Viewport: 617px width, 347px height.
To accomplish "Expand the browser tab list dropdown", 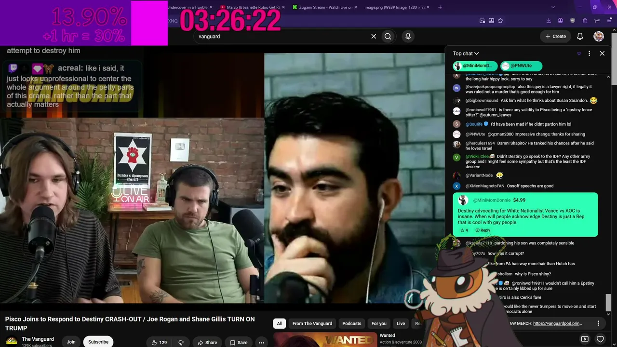I will 553,7.
